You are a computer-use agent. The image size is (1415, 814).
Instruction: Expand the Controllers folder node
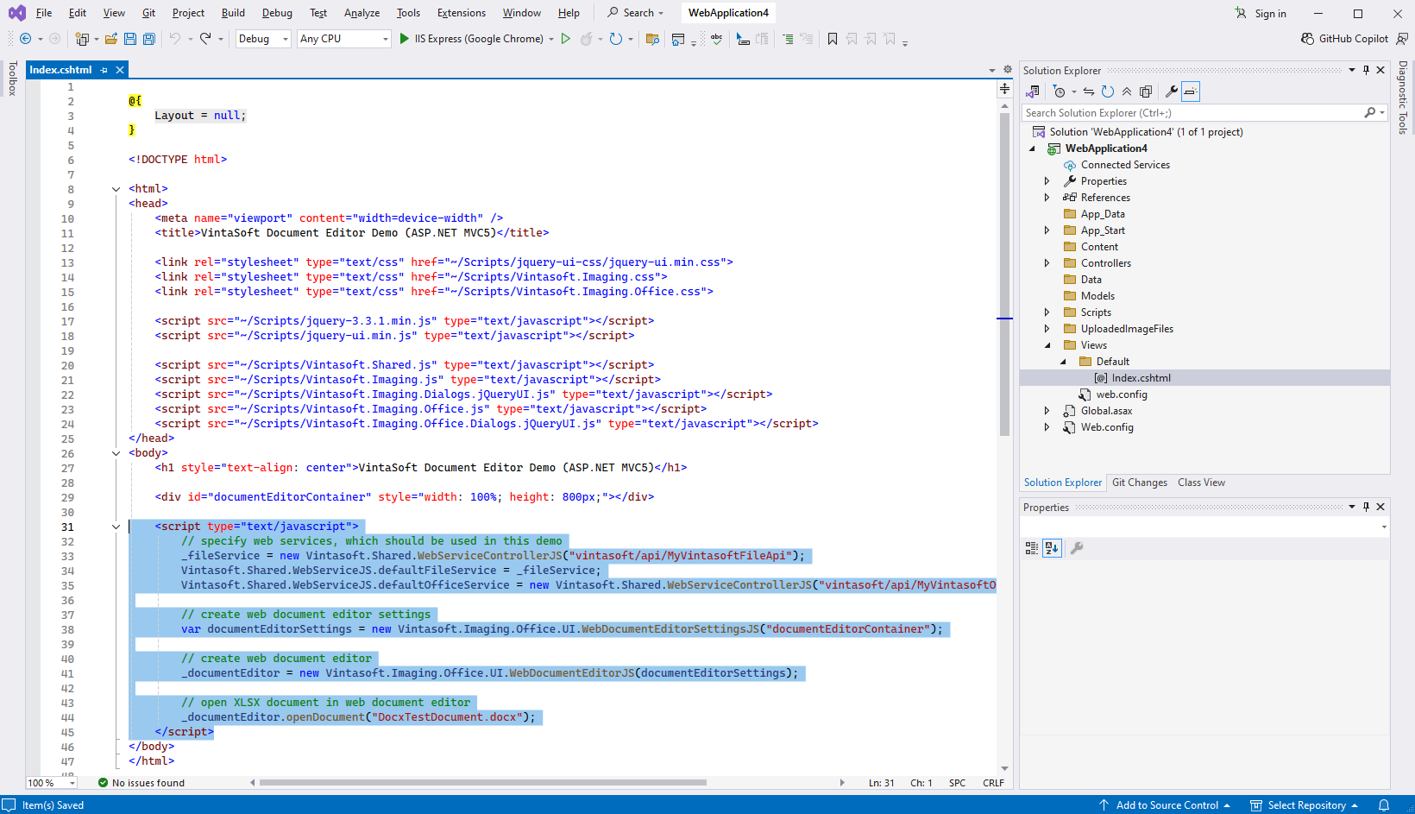(x=1047, y=263)
